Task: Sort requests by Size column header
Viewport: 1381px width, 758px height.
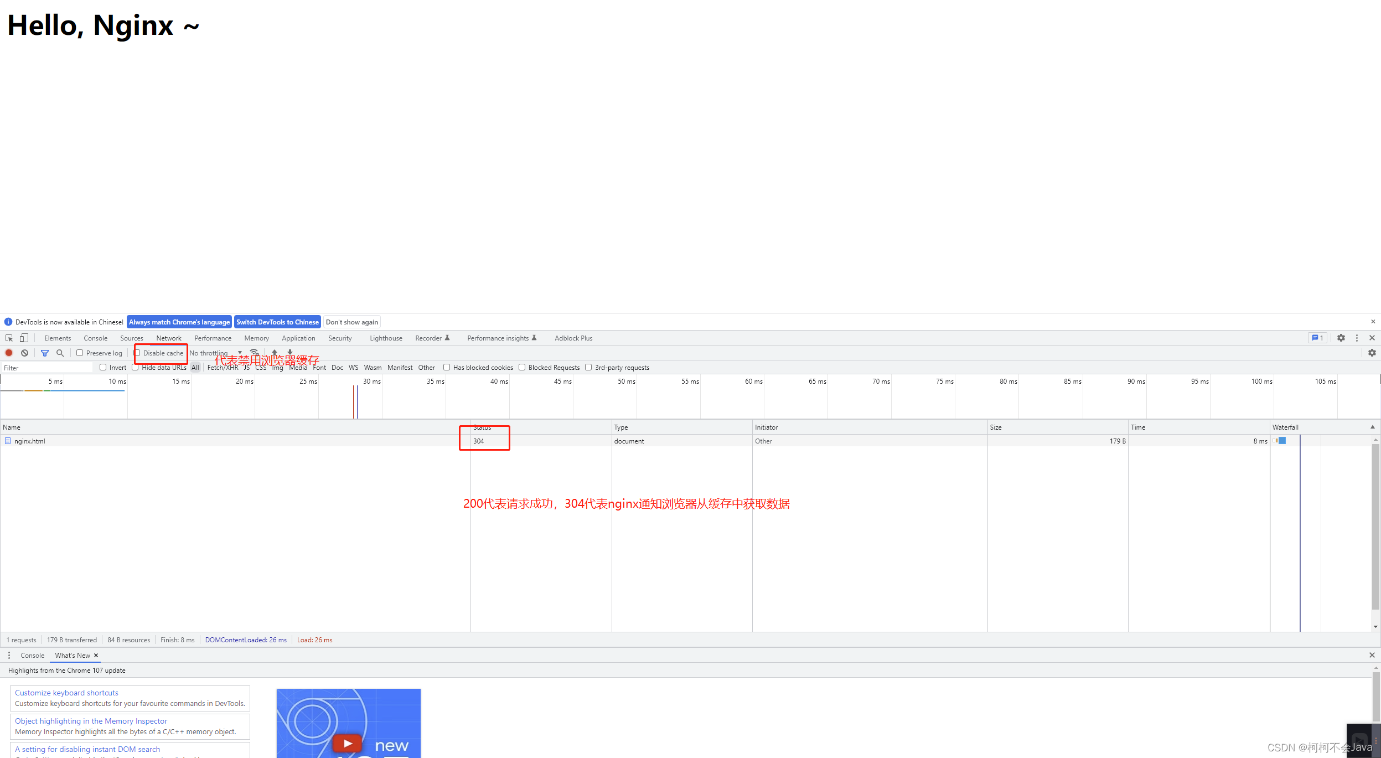Action: (1058, 427)
